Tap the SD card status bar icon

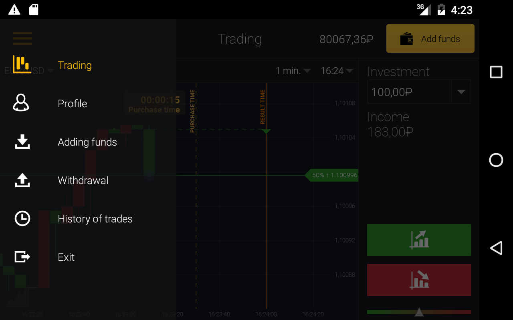34,10
